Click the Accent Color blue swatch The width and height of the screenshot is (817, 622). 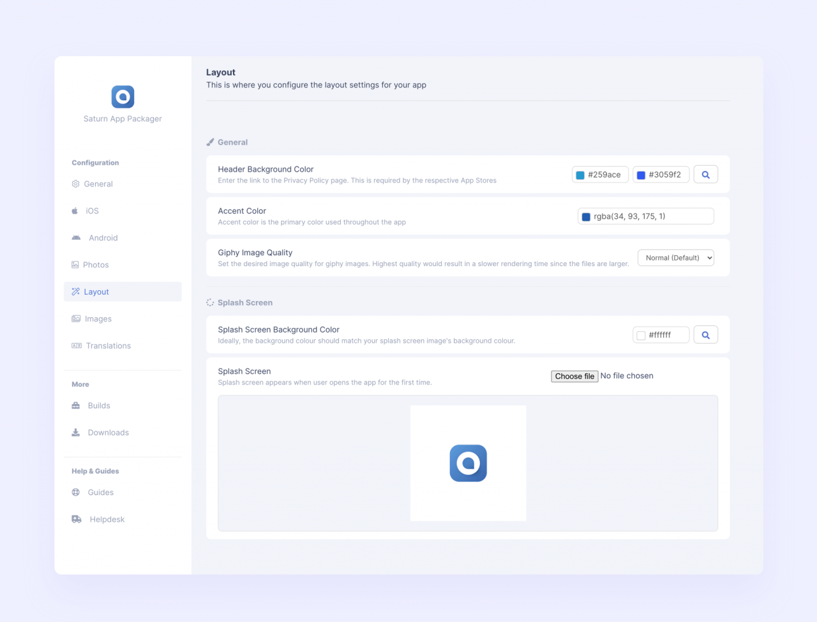[586, 217]
